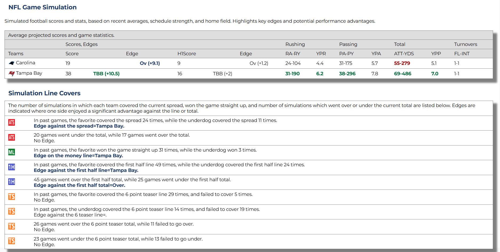Click the Tampa Bay Buccaneers team logo
This screenshot has height=252, width=500.
tap(11, 73)
